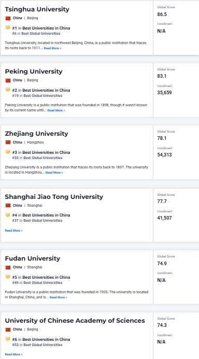Open Shanghai Jiao Tong University heading
This screenshot has height=359, width=199.
[54, 197]
